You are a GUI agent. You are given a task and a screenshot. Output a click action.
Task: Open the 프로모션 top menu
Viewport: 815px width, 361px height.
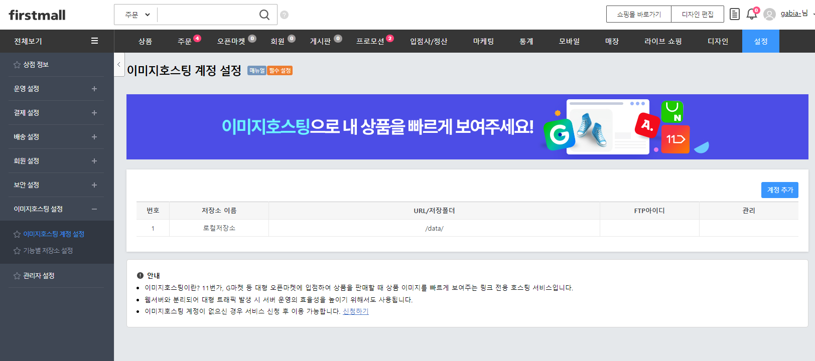(x=370, y=41)
